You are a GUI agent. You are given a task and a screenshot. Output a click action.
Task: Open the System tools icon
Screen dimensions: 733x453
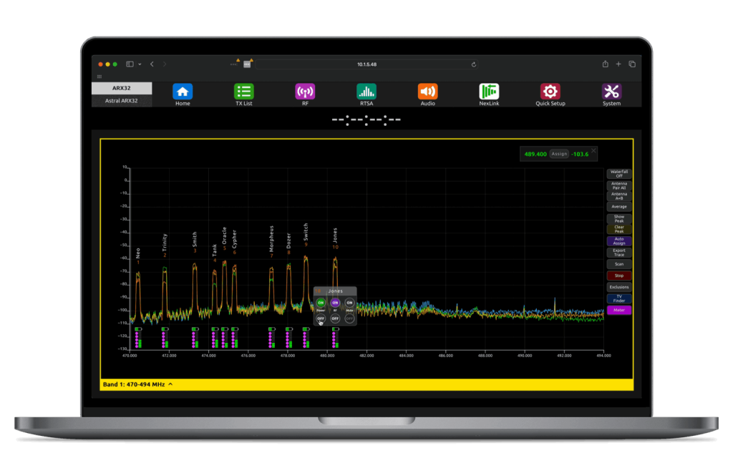click(611, 92)
